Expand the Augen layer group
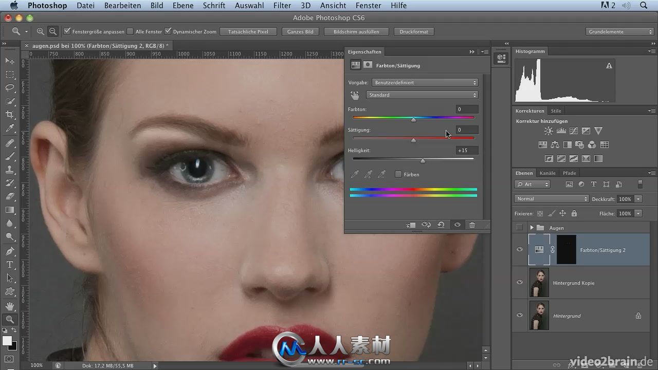 tap(532, 228)
